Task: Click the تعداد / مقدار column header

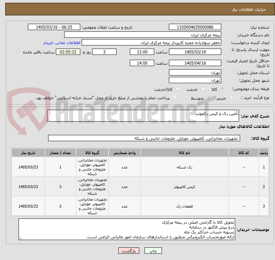Action: pos(60,153)
